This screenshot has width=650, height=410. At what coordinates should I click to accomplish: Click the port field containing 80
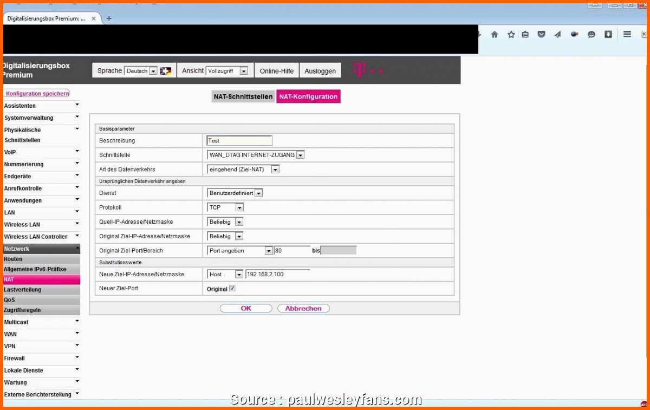pyautogui.click(x=292, y=251)
